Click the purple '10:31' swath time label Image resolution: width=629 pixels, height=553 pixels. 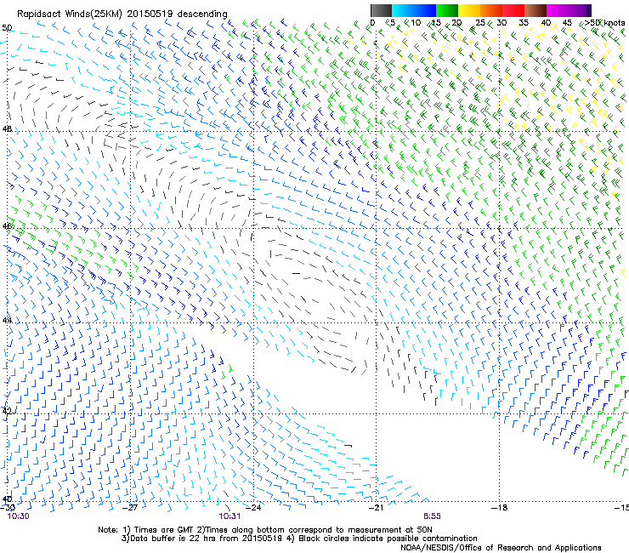pyautogui.click(x=229, y=516)
